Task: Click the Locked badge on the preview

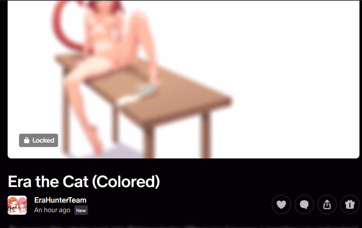Action: 38,140
